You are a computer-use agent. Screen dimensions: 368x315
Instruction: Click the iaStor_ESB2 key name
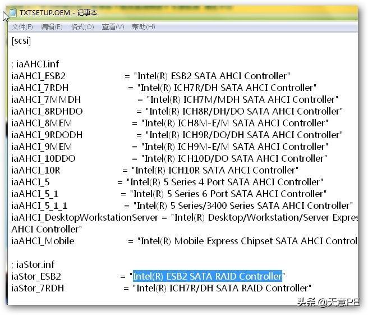coord(36,276)
